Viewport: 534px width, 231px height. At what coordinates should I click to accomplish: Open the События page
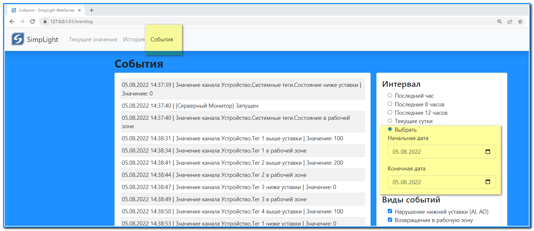point(162,39)
